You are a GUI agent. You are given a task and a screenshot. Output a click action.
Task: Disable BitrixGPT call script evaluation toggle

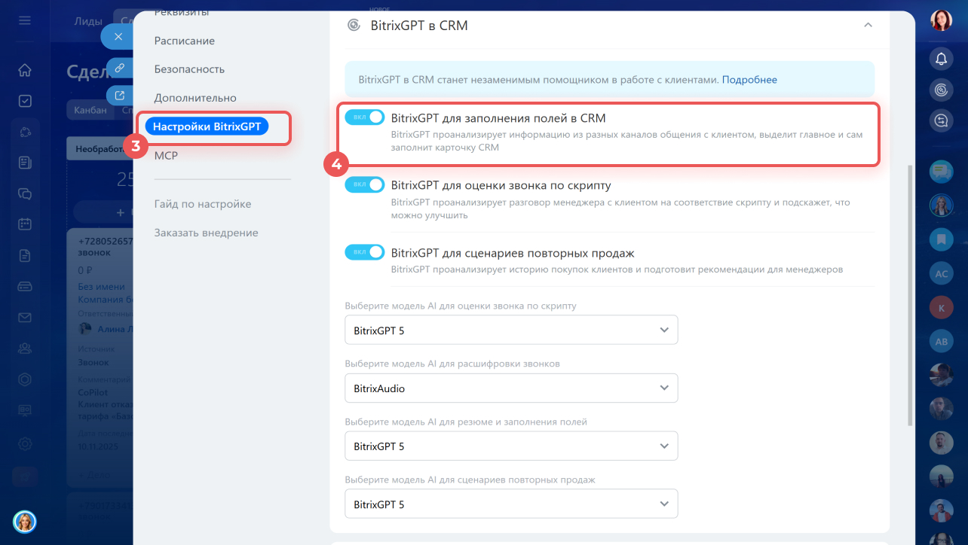(365, 184)
